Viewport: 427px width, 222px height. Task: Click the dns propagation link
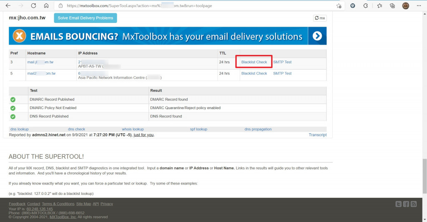click(258, 129)
